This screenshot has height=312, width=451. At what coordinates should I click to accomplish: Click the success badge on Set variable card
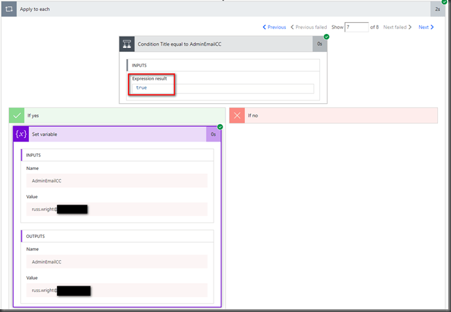click(x=220, y=127)
